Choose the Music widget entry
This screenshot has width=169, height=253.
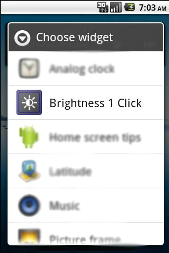pyautogui.click(x=86, y=205)
